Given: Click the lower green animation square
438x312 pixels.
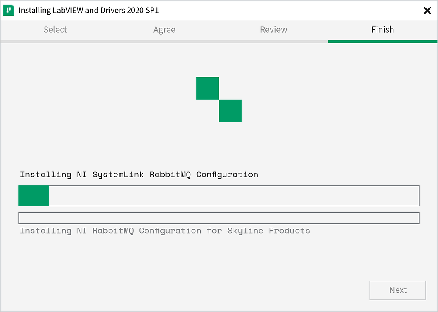Looking at the screenshot, I should pos(230,111).
